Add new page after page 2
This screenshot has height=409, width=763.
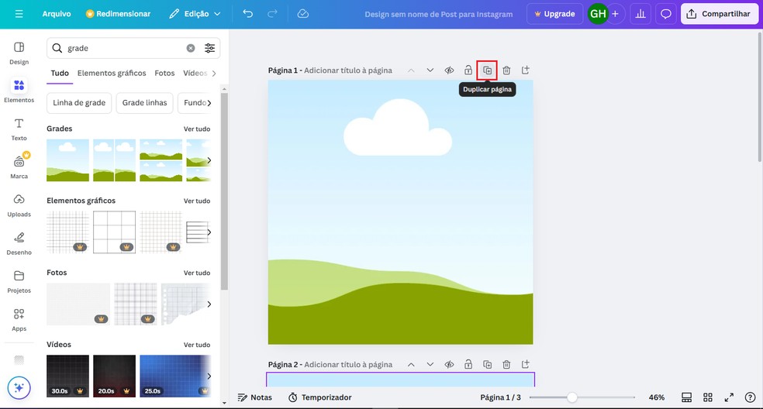[x=526, y=364]
